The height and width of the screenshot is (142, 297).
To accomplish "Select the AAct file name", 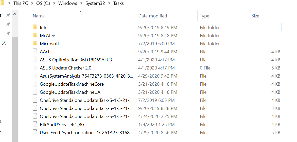I will [x=45, y=52].
